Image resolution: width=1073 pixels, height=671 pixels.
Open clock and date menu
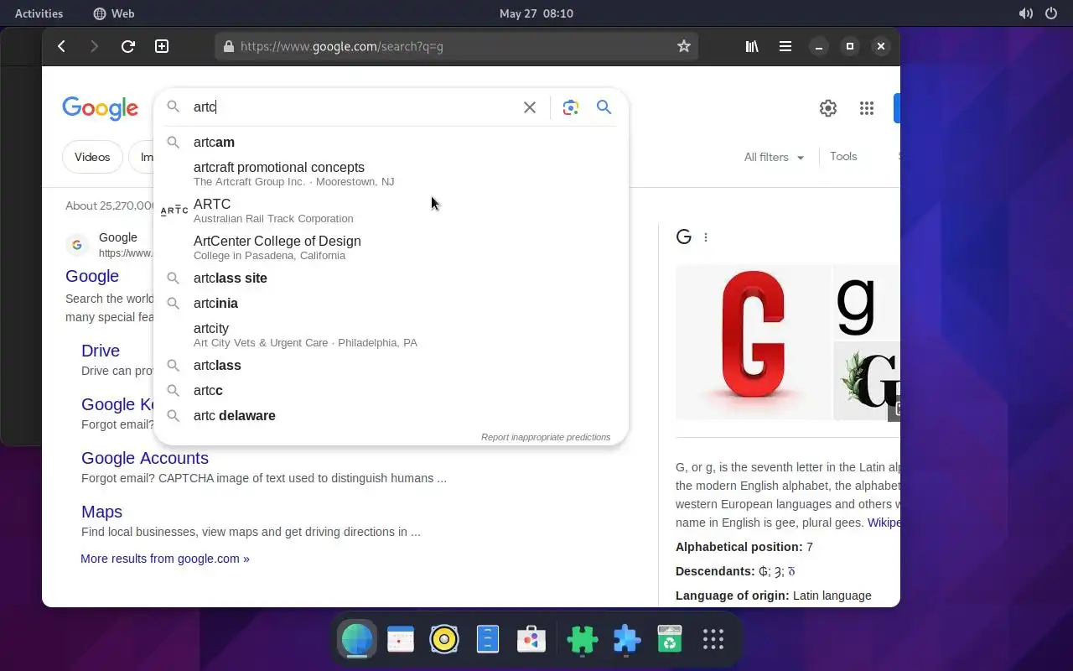536,13
